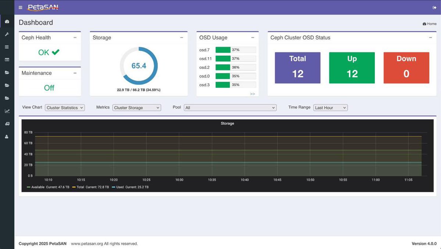This screenshot has width=441, height=249.
Task: Collapse the Ceph Cluster OSD Status panel
Action: (x=430, y=37)
